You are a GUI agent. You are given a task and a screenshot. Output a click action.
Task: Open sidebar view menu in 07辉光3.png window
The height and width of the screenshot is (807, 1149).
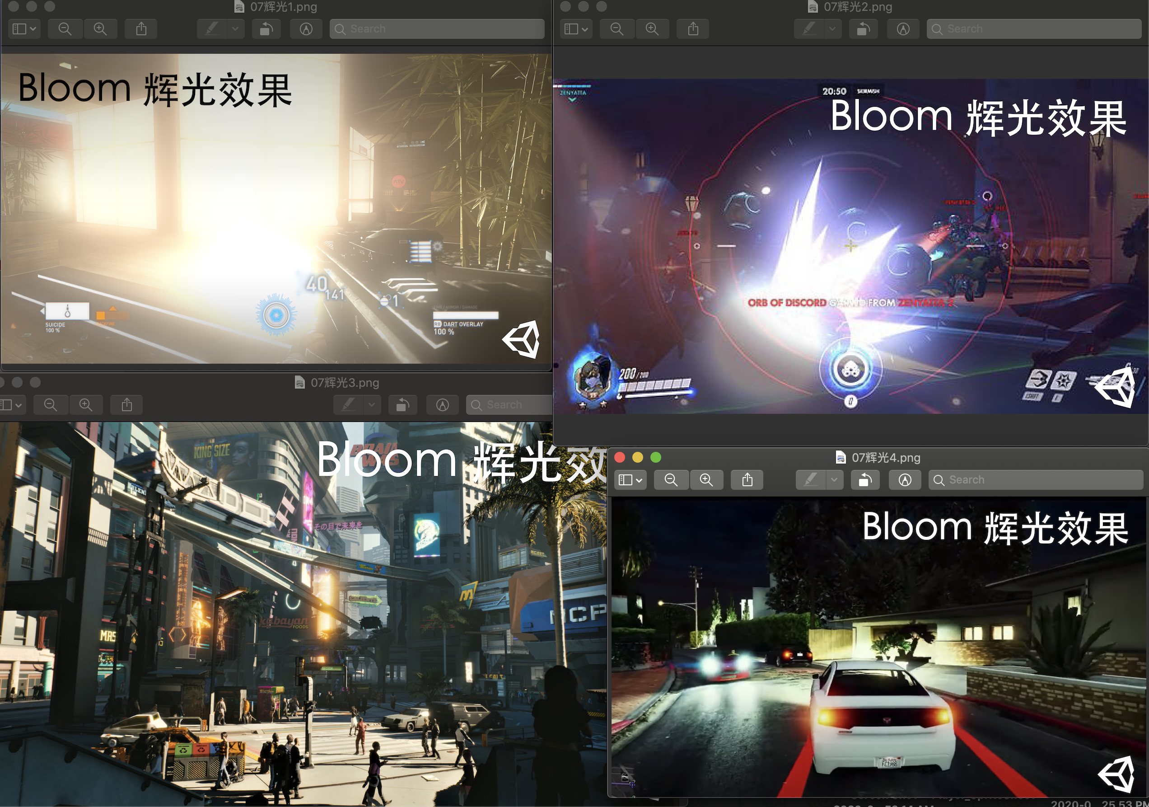(x=12, y=405)
